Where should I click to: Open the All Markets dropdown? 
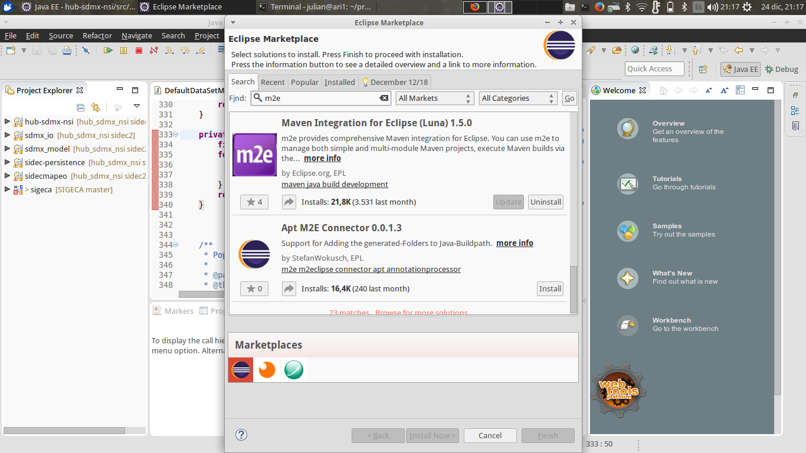[435, 99]
